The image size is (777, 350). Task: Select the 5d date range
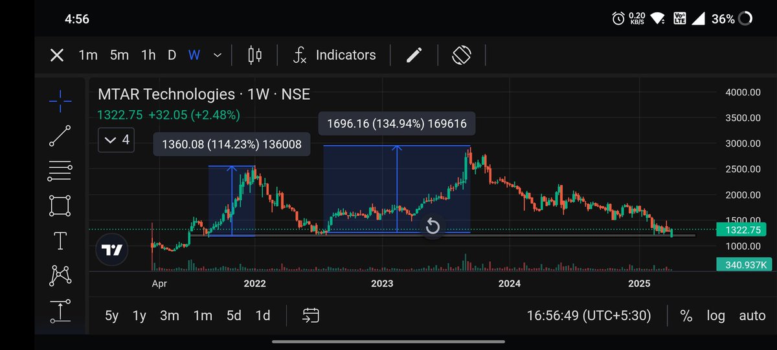coord(234,316)
